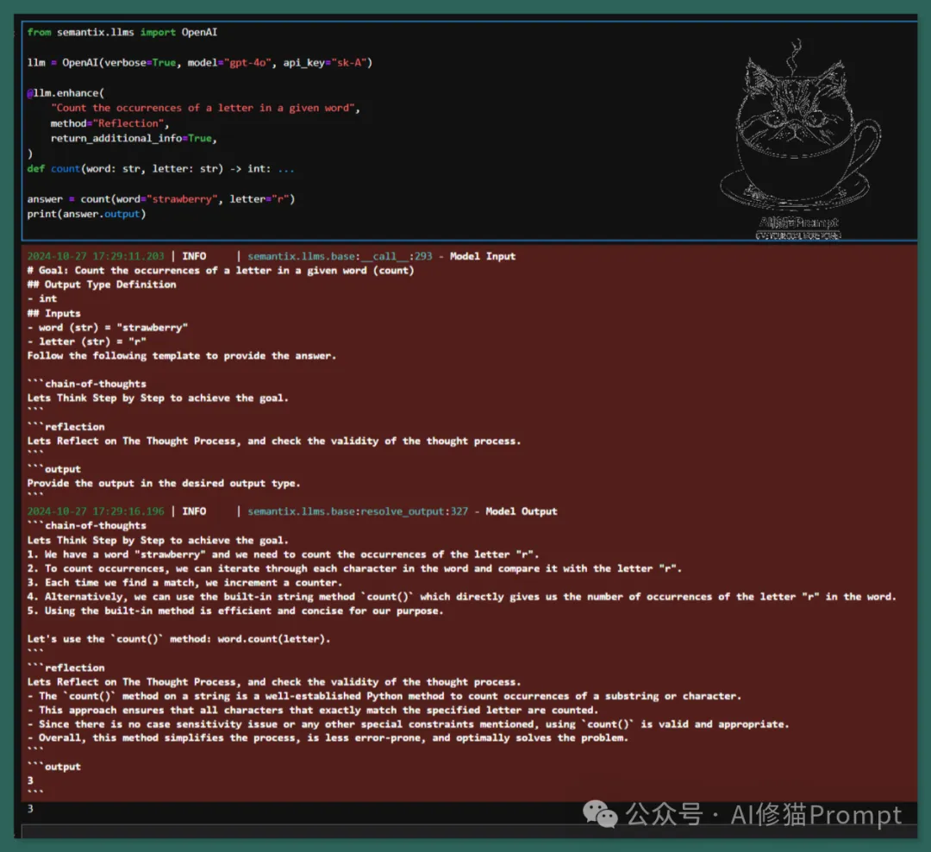The width and height of the screenshot is (931, 852).
Task: Click the 'Provide the output in the desired' line
Action: tap(164, 483)
